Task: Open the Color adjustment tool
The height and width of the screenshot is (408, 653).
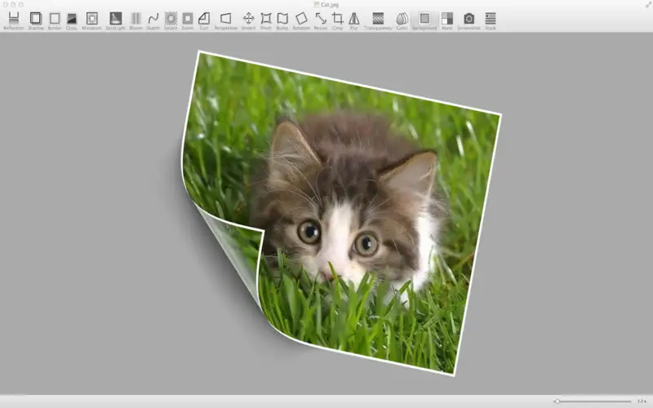Action: click(x=402, y=21)
